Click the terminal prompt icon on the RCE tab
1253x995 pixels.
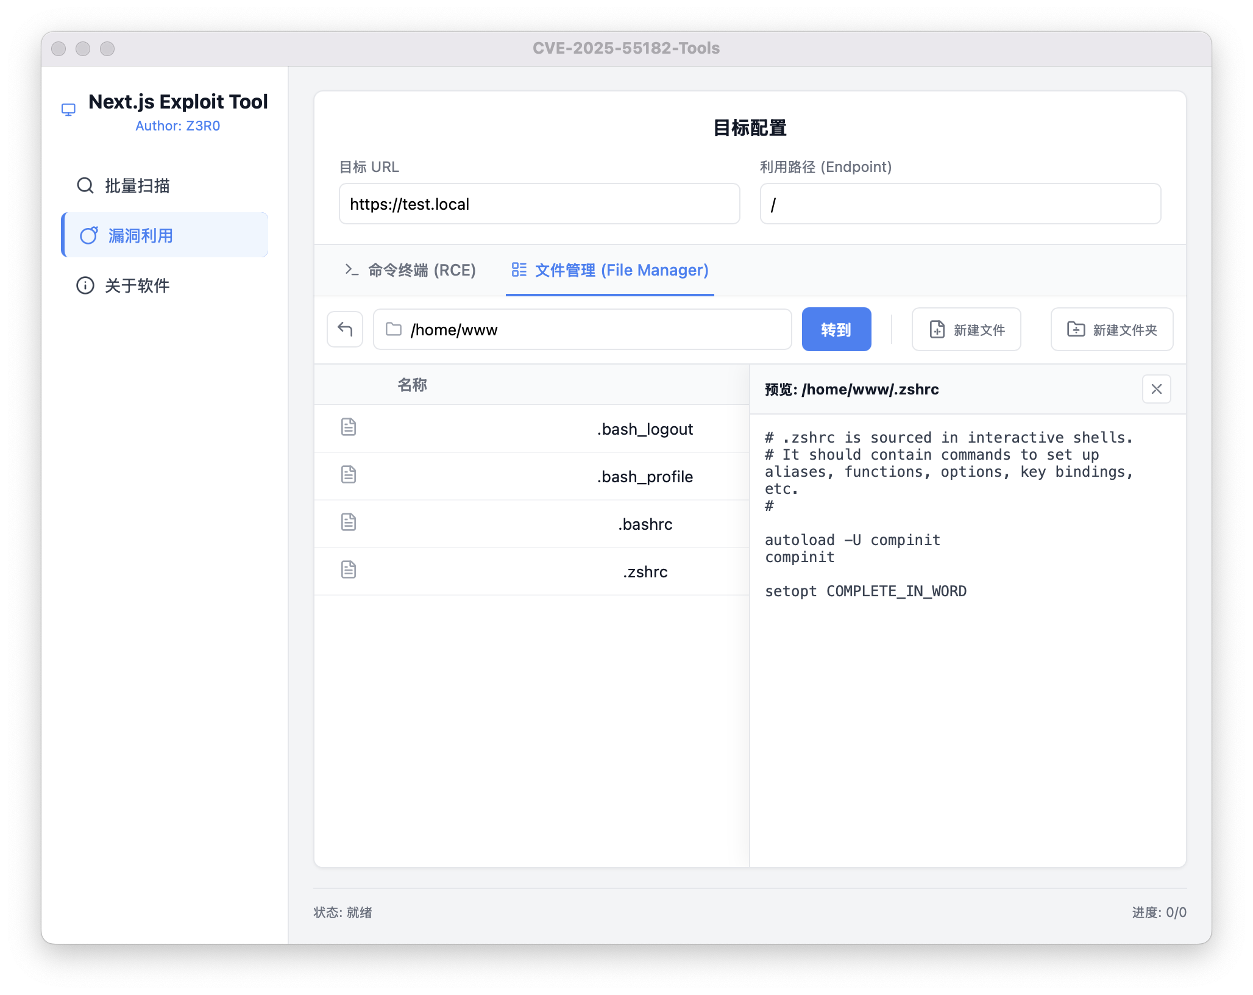coord(352,269)
